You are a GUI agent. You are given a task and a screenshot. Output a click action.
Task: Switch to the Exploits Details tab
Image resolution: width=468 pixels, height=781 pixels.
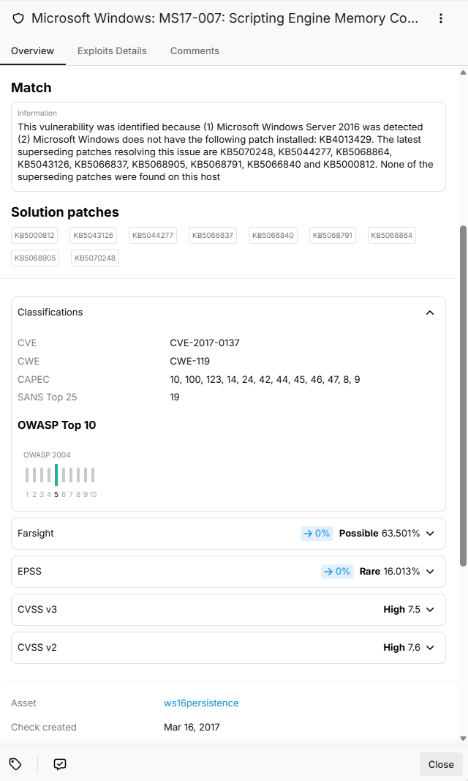pos(112,51)
